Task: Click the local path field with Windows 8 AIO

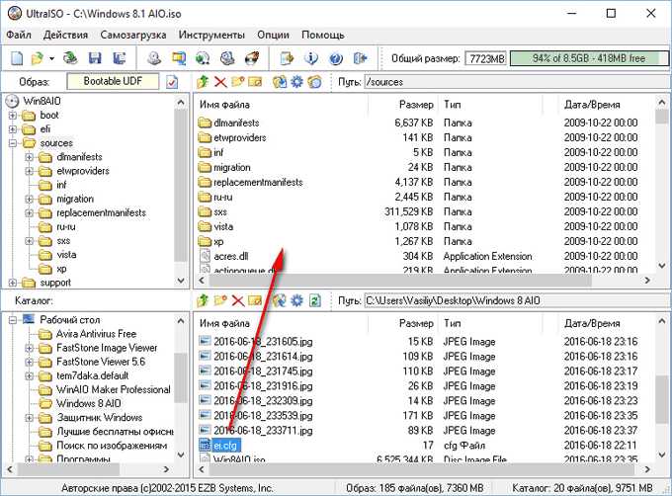Action: 517,300
